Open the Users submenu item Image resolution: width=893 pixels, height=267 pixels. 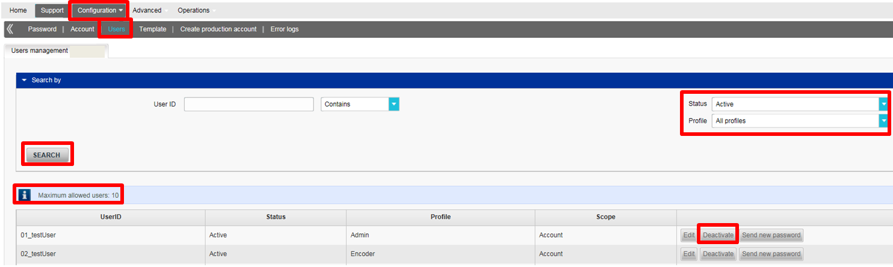pos(116,29)
